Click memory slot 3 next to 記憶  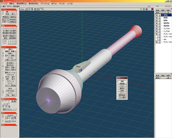(13, 41)
